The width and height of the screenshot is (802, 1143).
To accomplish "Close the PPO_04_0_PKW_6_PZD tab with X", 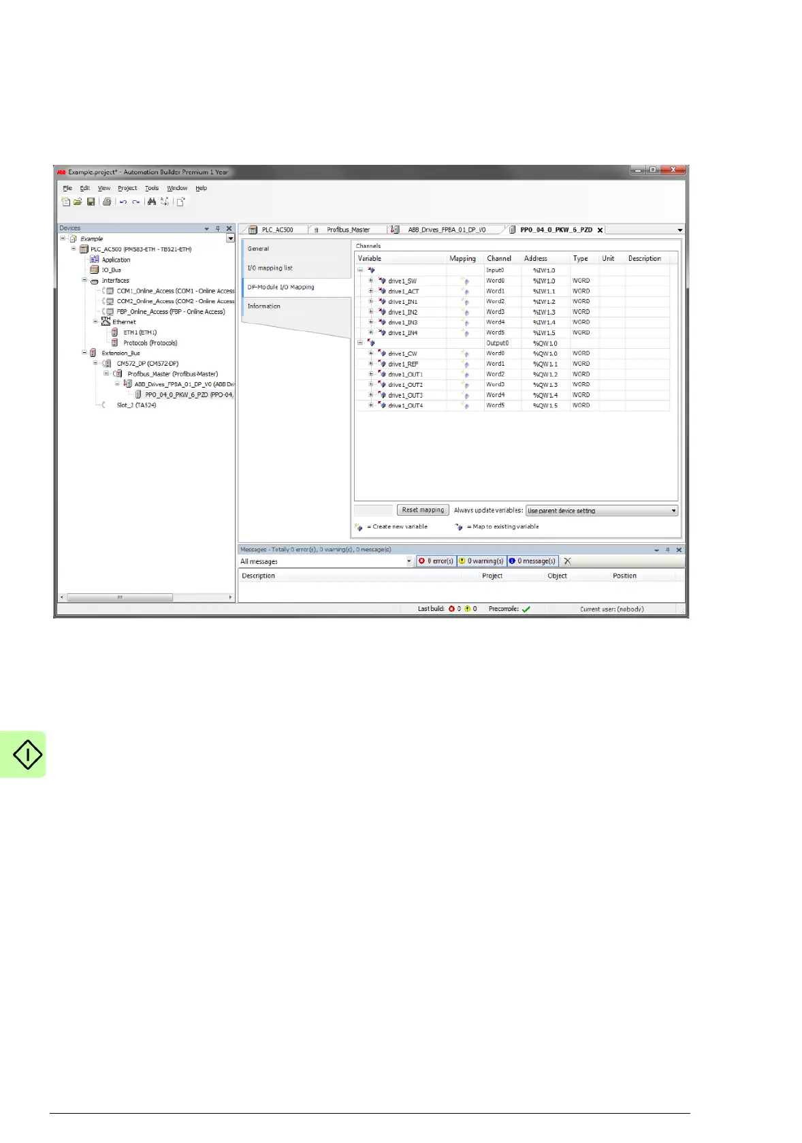I will point(600,230).
